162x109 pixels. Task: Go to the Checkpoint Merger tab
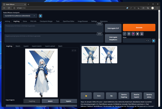pos(46,21)
